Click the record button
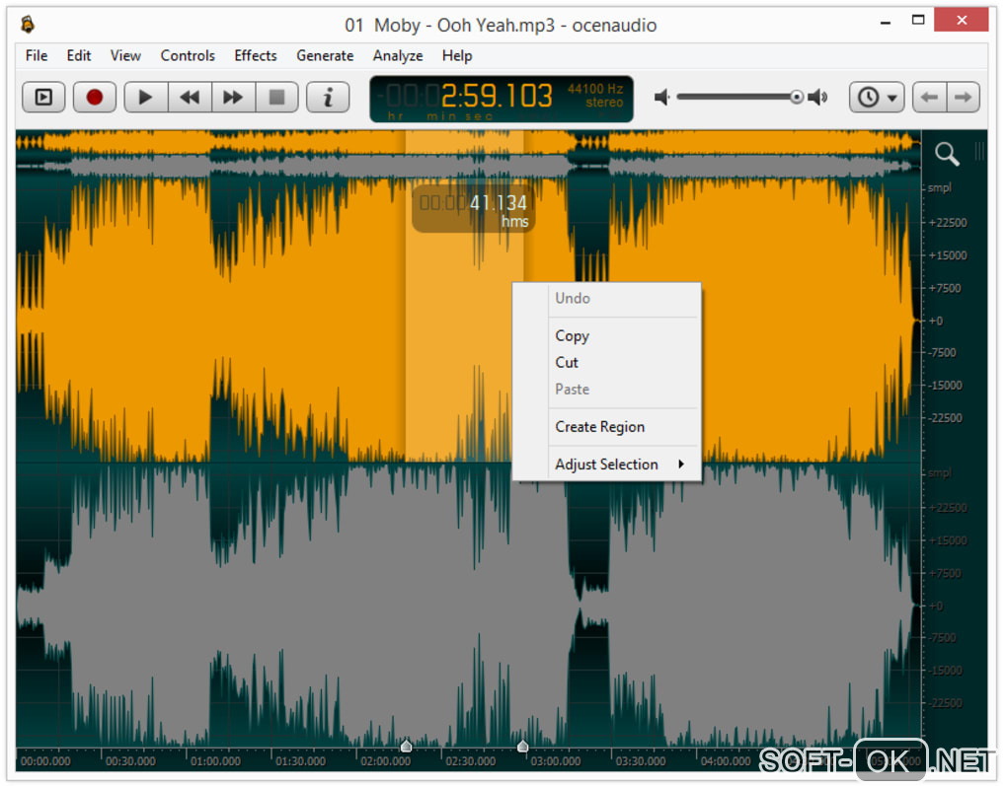Image resolution: width=1007 pixels, height=786 pixels. tap(95, 98)
